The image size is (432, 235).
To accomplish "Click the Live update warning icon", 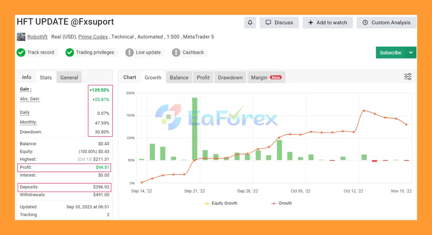I will [129, 53].
